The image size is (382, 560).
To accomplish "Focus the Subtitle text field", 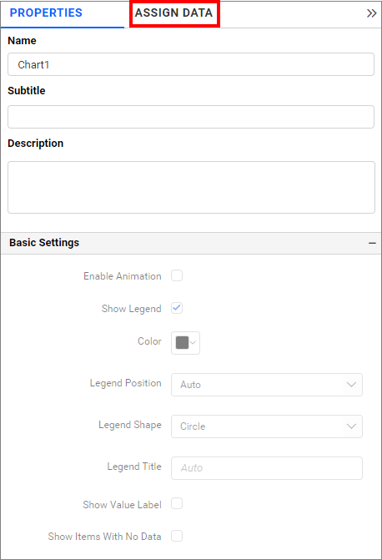I will pyautogui.click(x=191, y=117).
